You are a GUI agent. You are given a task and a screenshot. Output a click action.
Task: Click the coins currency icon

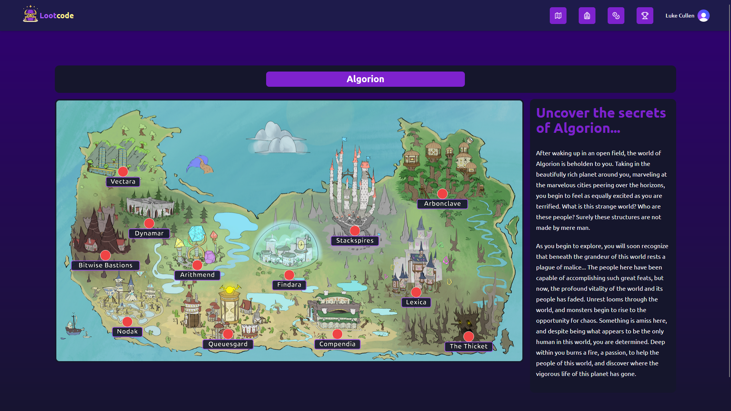pos(616,16)
